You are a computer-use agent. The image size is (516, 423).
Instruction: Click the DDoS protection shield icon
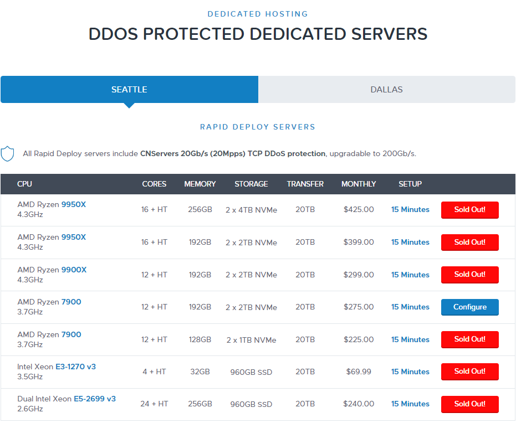(8, 153)
